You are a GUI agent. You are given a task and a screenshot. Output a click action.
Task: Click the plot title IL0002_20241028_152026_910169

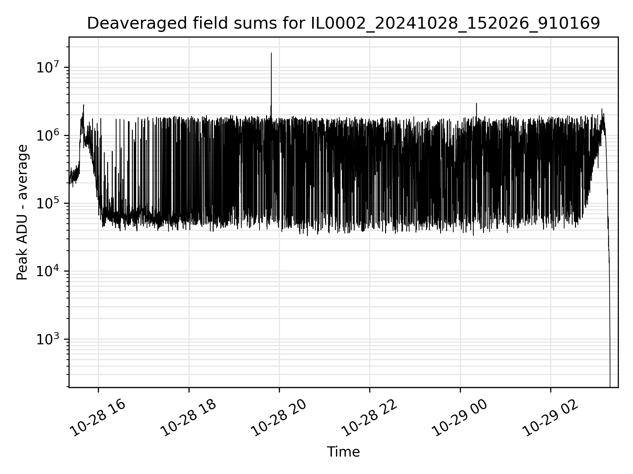tap(343, 23)
